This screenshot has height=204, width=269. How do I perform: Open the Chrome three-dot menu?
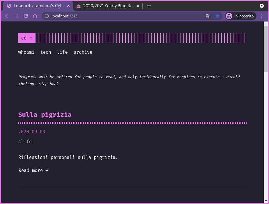click(262, 16)
